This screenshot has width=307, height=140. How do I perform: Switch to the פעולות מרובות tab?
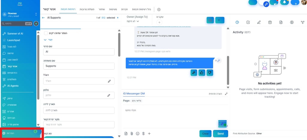tap(87, 9)
